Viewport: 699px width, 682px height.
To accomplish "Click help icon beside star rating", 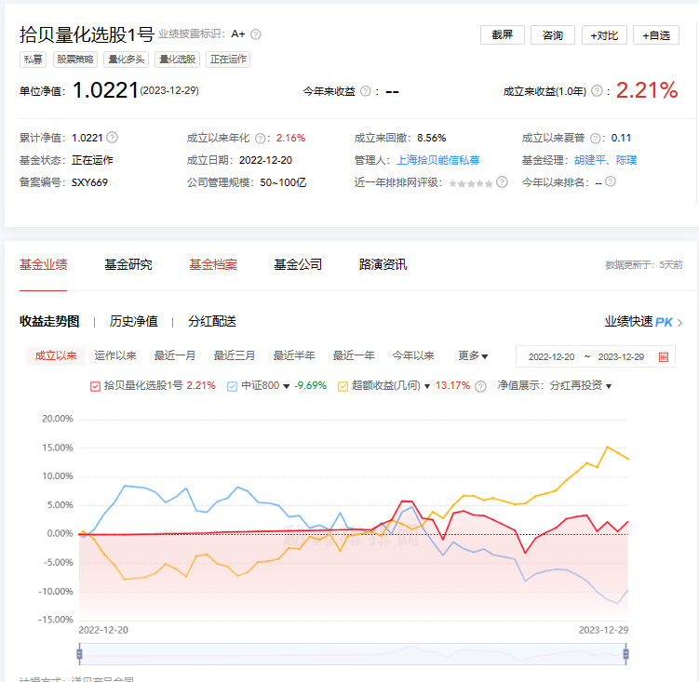I will pos(502,181).
